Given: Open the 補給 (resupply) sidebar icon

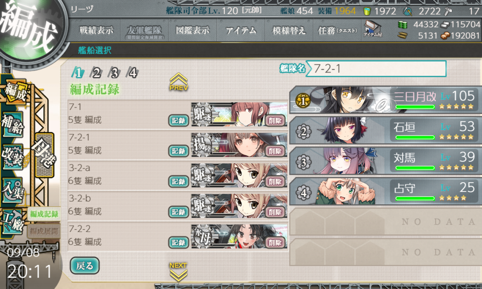Looking at the screenshot, I should (x=13, y=125).
